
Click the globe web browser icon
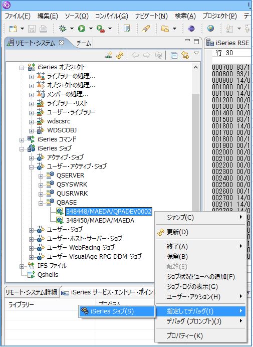210,28
